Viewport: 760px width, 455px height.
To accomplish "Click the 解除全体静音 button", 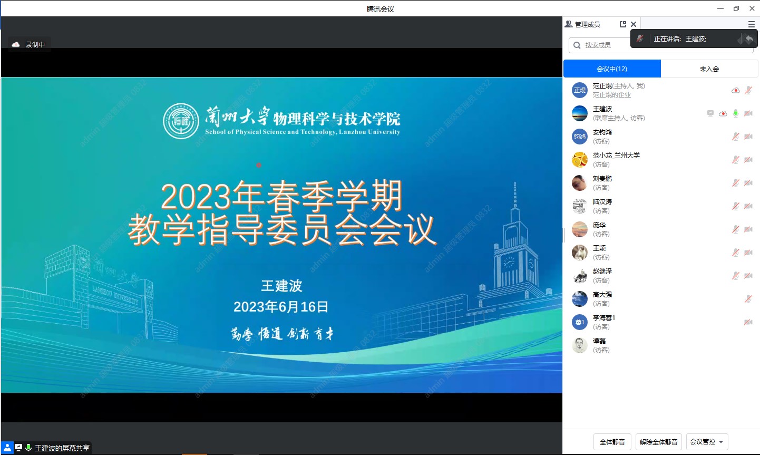I will click(x=658, y=442).
